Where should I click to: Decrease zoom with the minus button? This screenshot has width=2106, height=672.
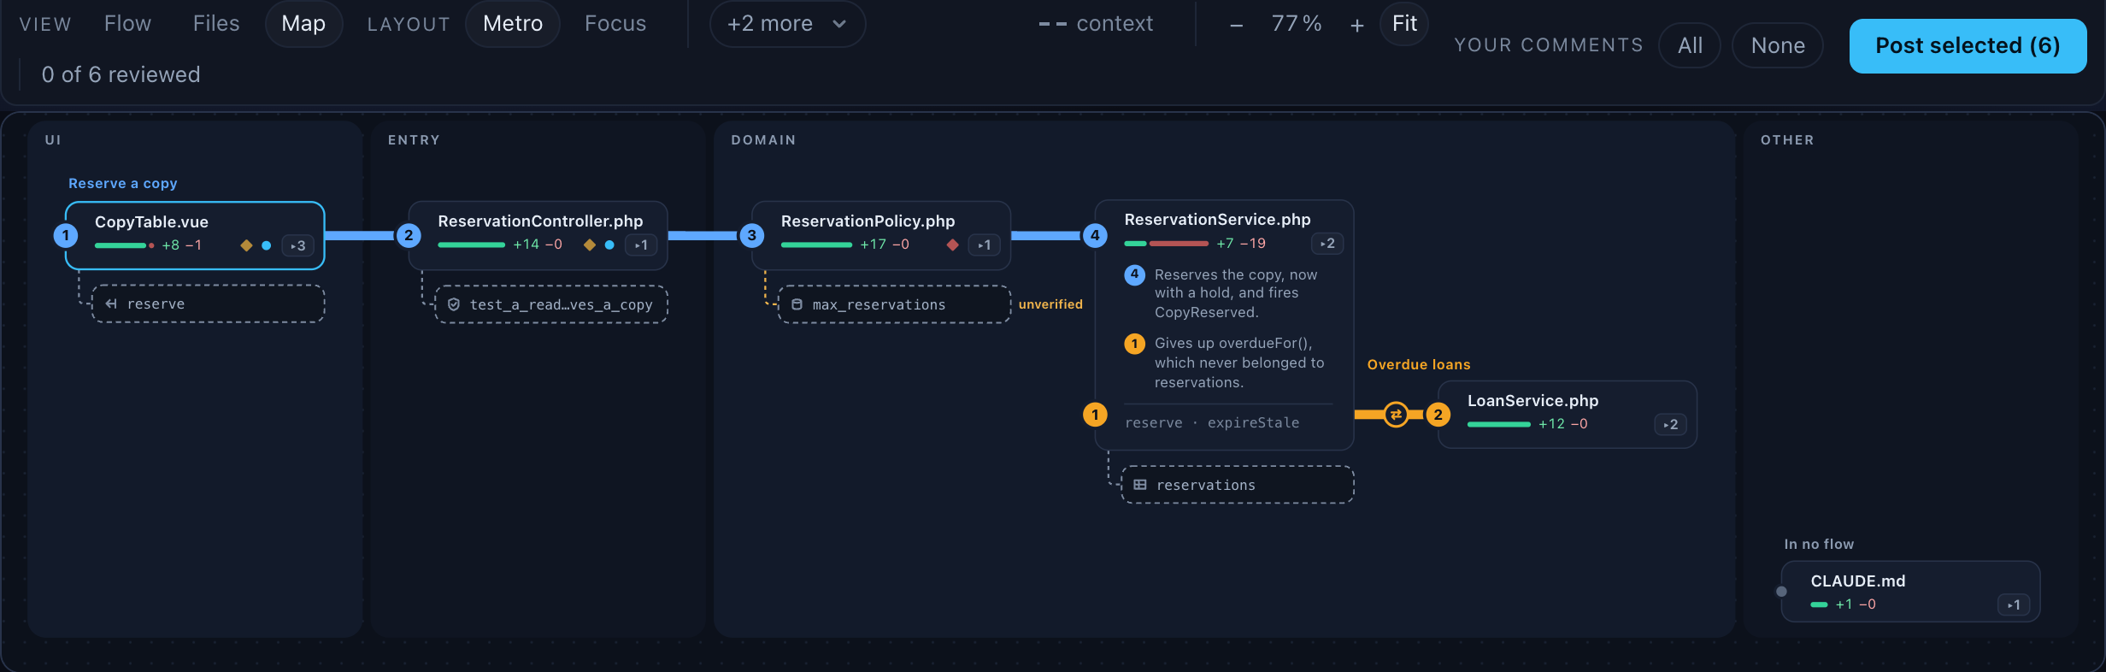(x=1236, y=26)
